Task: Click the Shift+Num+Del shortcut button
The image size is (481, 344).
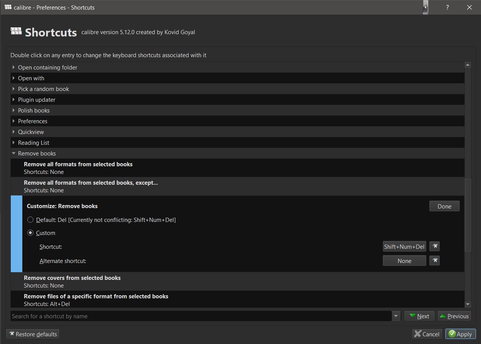Action: tap(404, 246)
